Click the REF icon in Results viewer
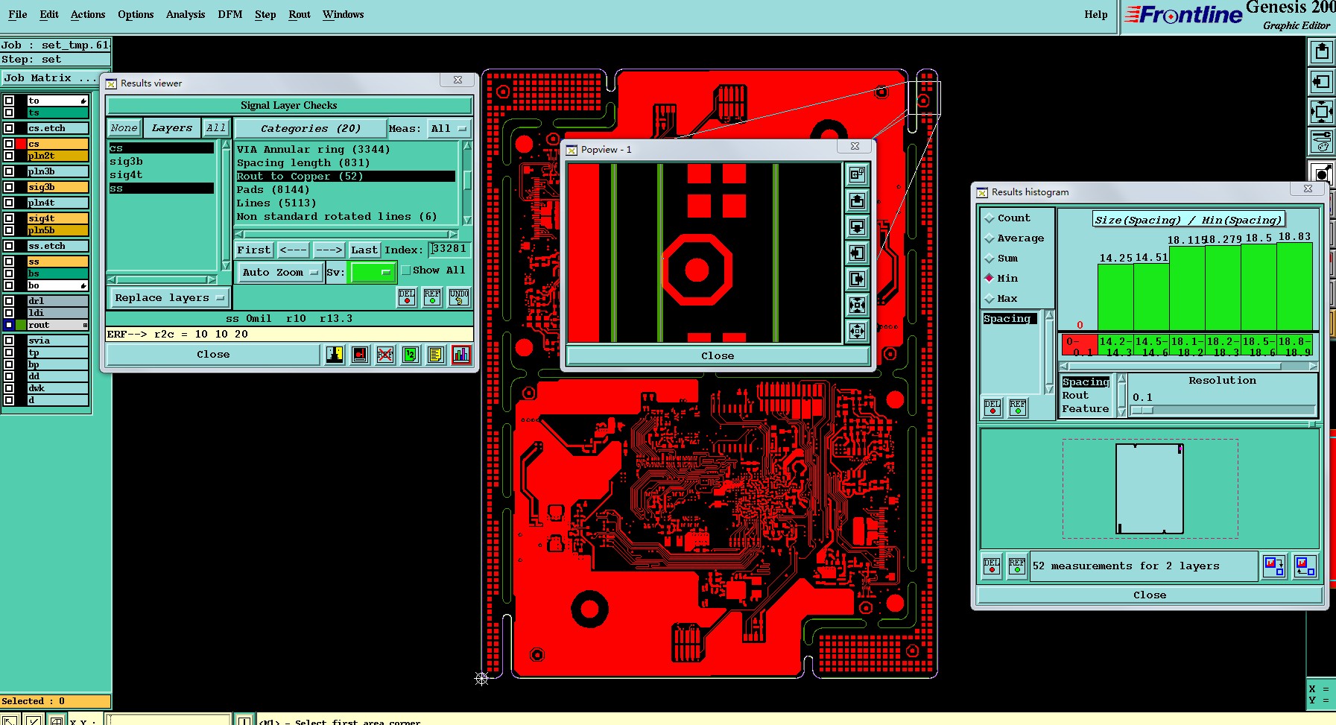 tap(432, 297)
